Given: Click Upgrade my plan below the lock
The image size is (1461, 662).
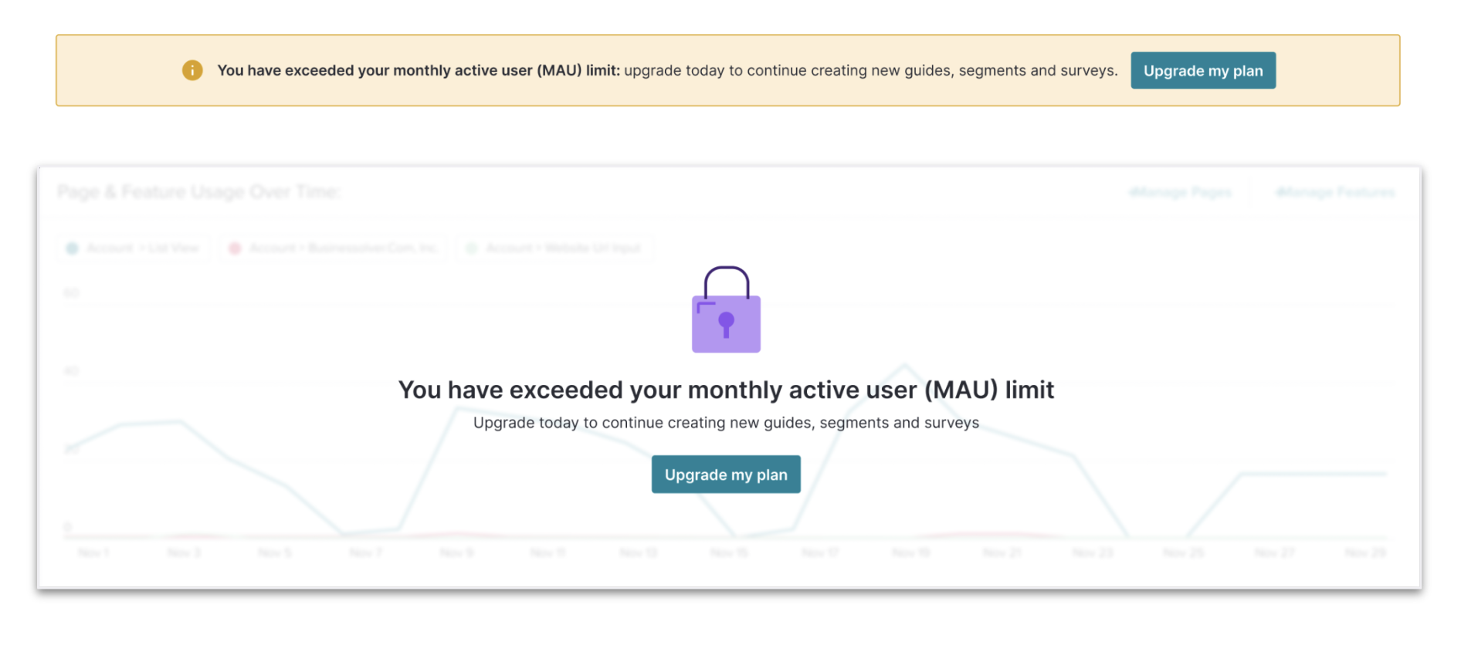Looking at the screenshot, I should pyautogui.click(x=726, y=475).
